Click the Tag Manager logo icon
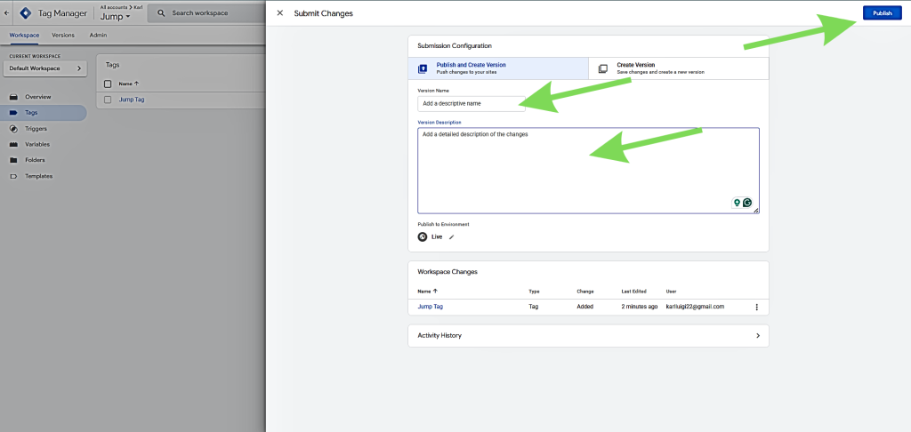911x432 pixels. point(26,13)
